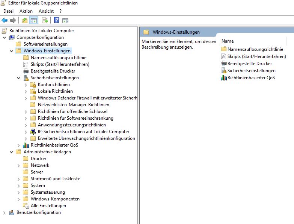Screen dimensions: 294x224
Task: Click the Kontorichtlinien locked folder icon
Action: point(33,85)
